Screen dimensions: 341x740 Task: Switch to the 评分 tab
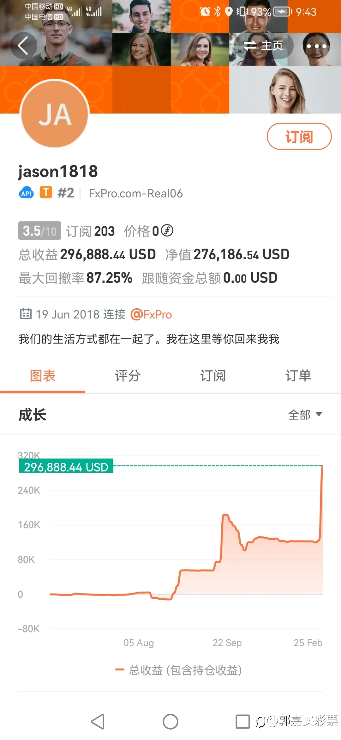[128, 376]
